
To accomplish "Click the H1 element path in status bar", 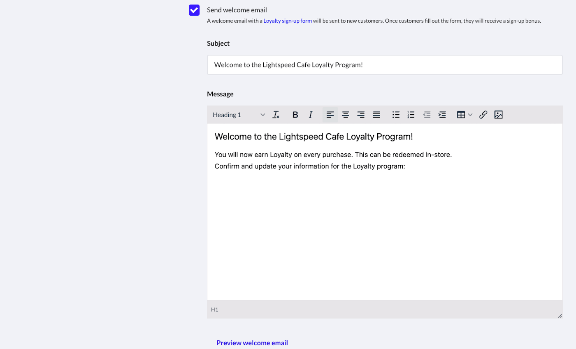I will 215,310.
